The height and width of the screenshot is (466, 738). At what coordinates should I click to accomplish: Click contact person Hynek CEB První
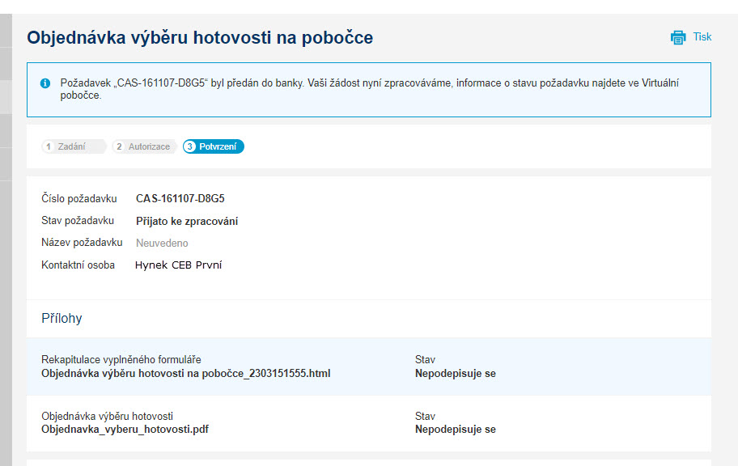pos(178,265)
